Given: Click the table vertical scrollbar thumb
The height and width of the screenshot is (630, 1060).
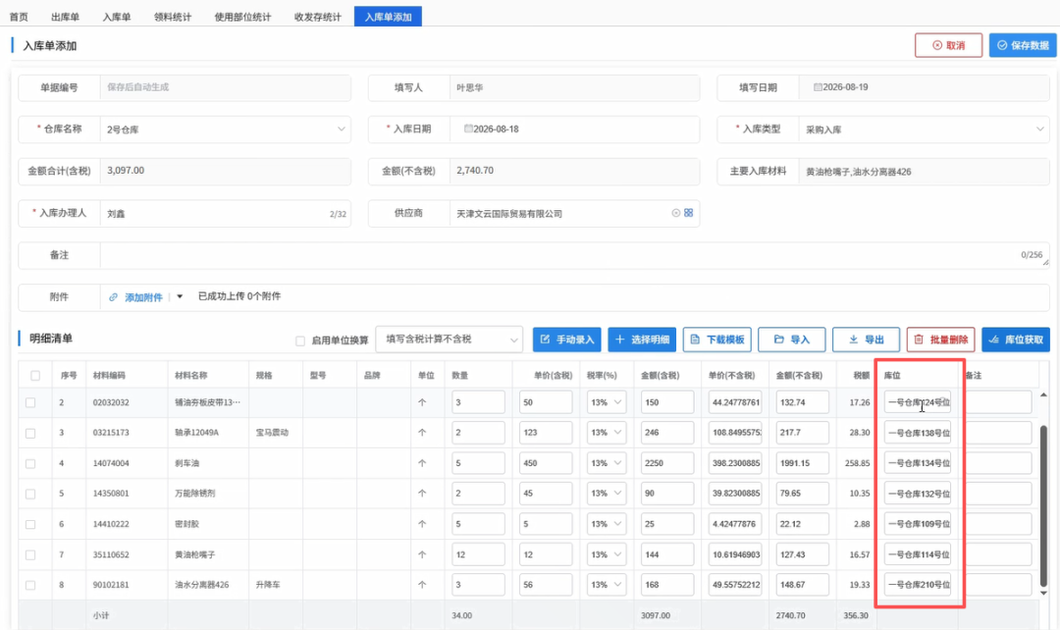Looking at the screenshot, I should pos(1043,505).
